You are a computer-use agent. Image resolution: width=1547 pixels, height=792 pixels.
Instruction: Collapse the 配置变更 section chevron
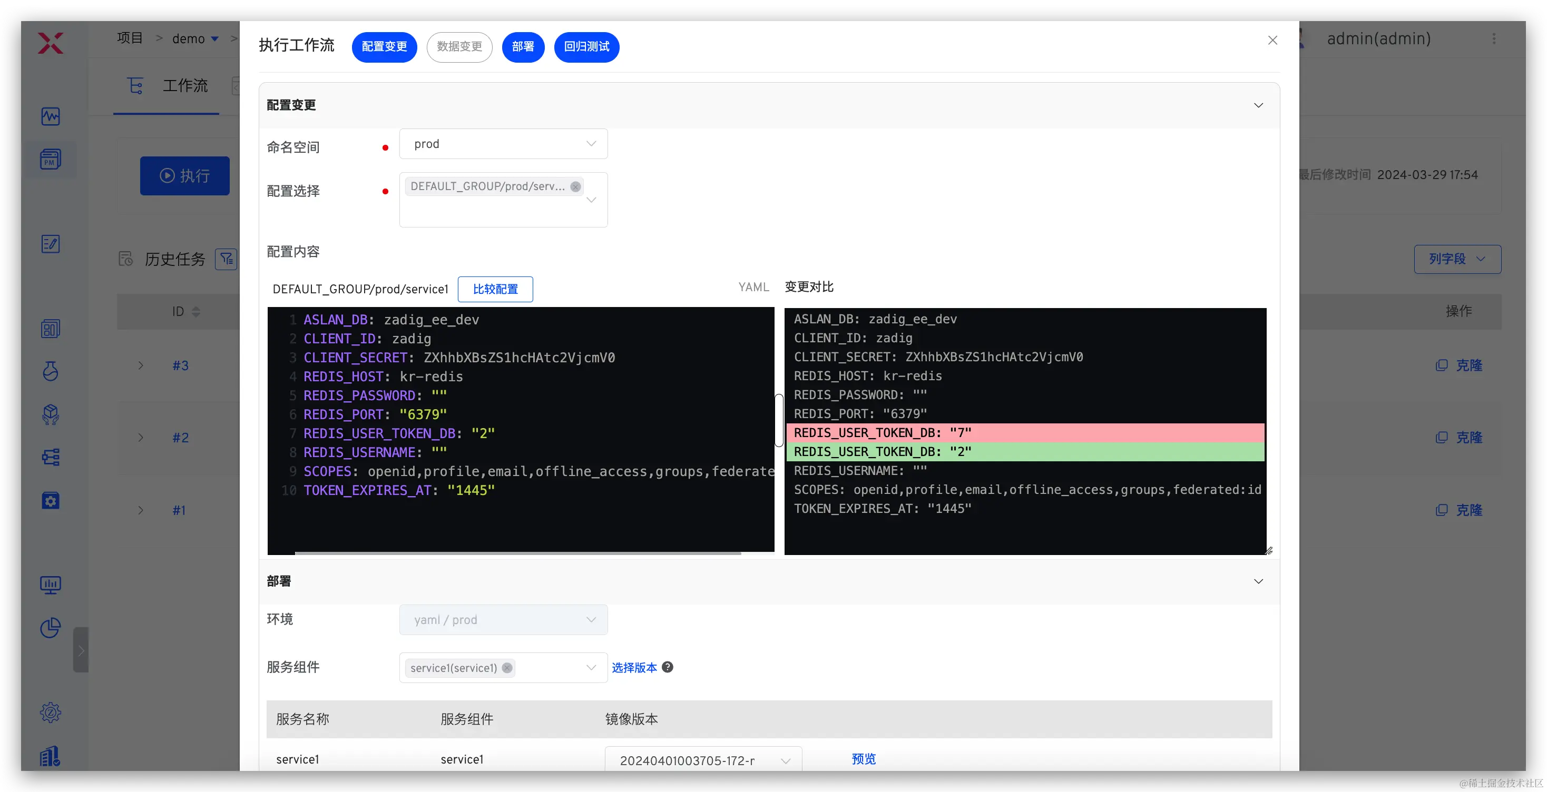pos(1258,106)
